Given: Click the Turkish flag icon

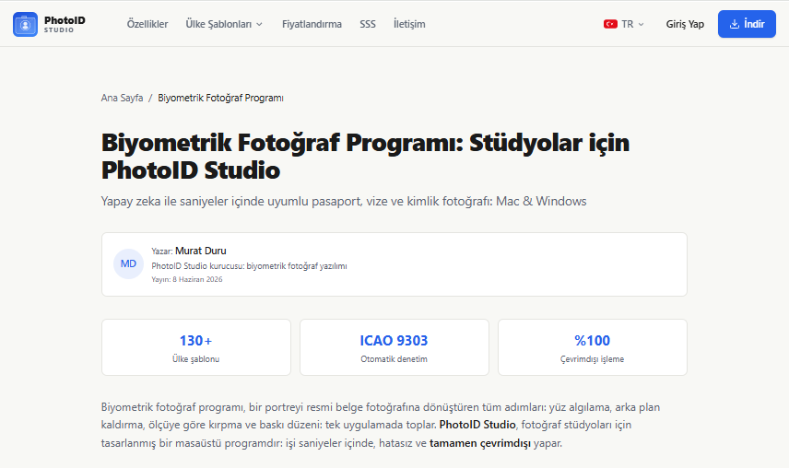Looking at the screenshot, I should [x=610, y=24].
